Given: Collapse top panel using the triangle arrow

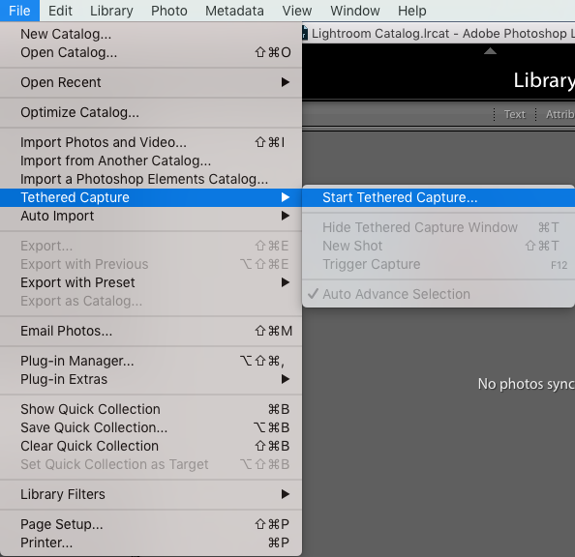Looking at the screenshot, I should click(490, 51).
